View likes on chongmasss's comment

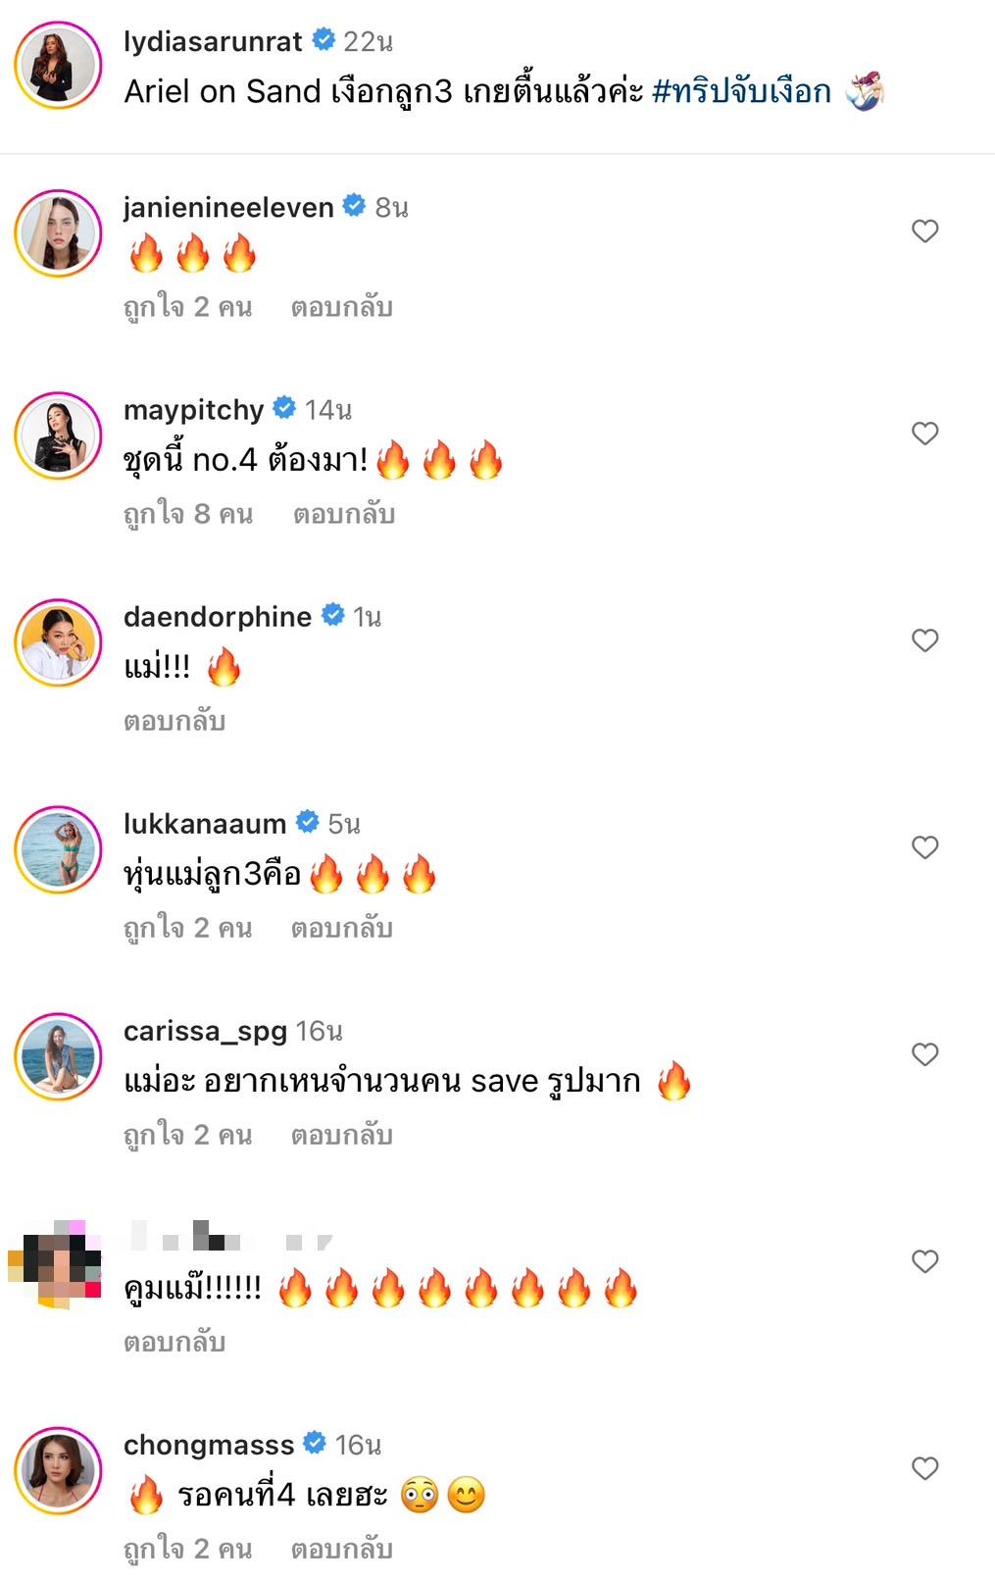[187, 1550]
